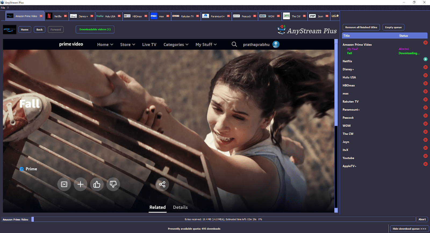Toggle the green play button for Netflix queue
Viewport: 430px width, 233px height.
coord(425,59)
